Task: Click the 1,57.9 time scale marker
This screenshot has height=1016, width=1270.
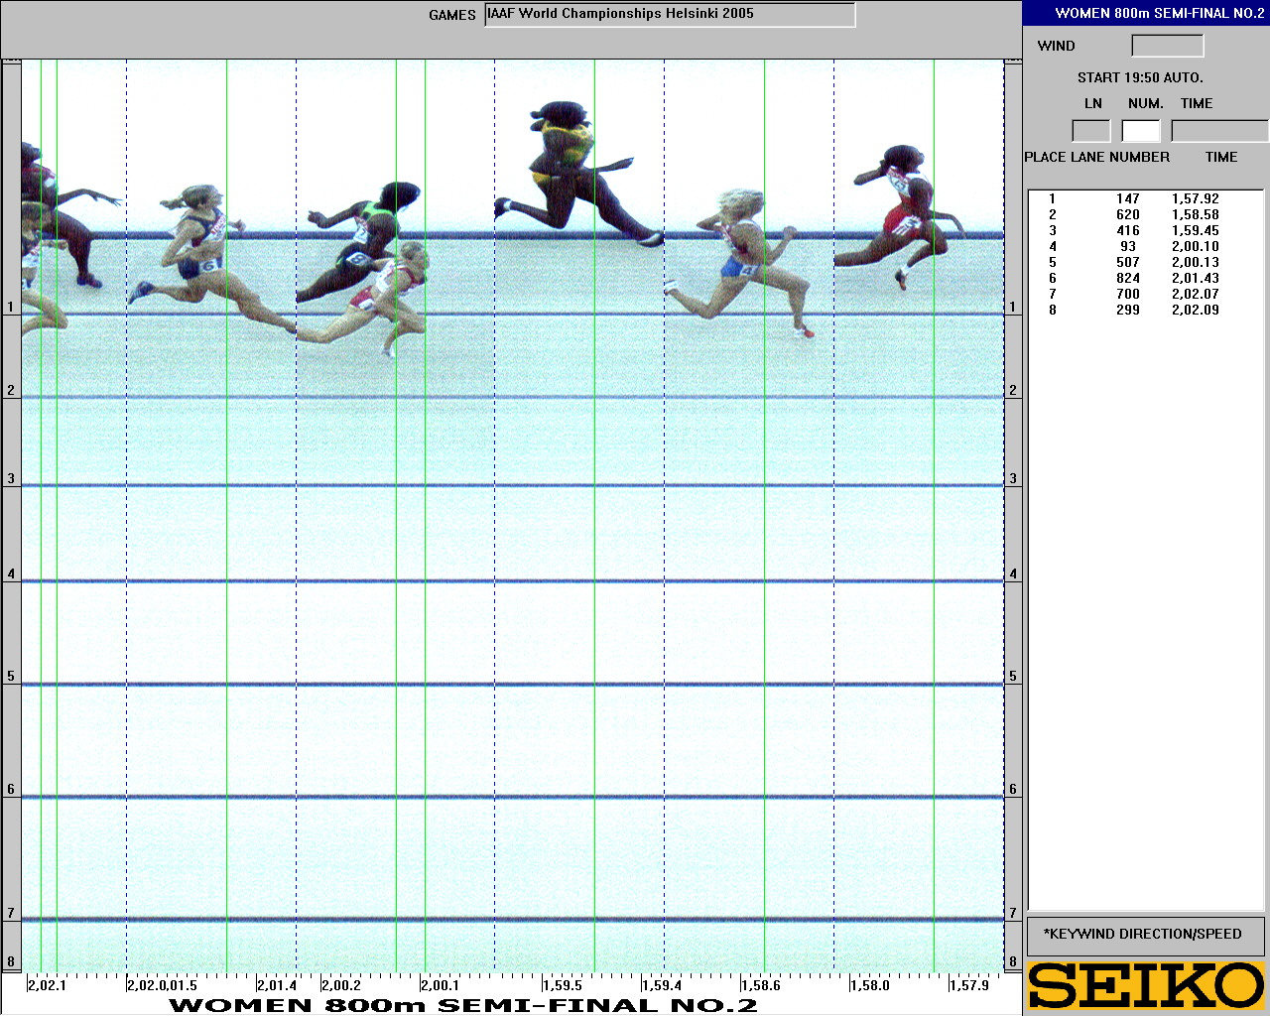Action: click(x=968, y=985)
